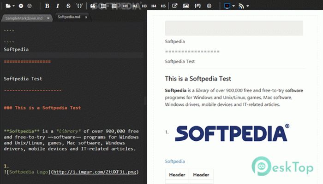Click the '*library*' text in the editor
The width and height of the screenshot is (323, 184).
pos(69,131)
